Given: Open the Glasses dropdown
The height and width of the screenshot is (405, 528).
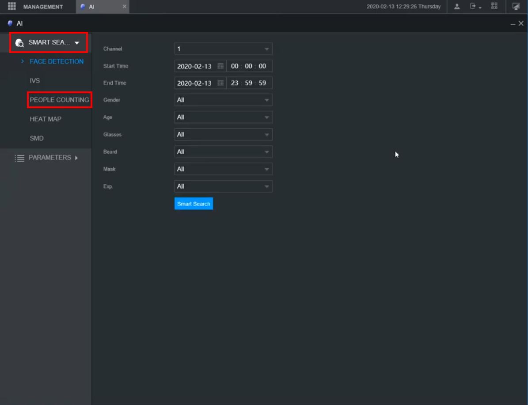Looking at the screenshot, I should click(223, 134).
